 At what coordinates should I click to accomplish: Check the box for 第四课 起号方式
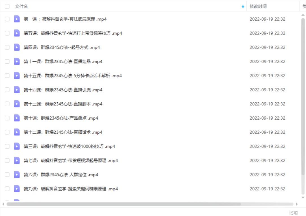[x=7, y=47]
